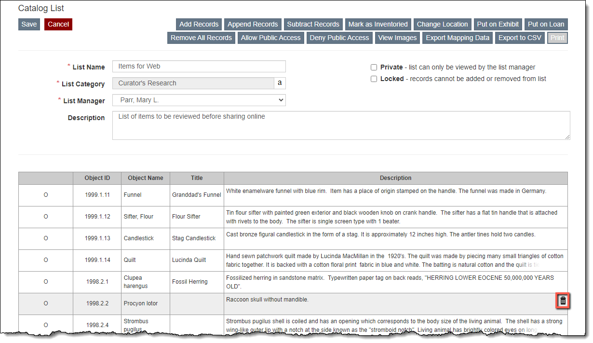593x343 pixels.
Task: Open the record link for Funnel 1999.1.11
Action: point(46,195)
